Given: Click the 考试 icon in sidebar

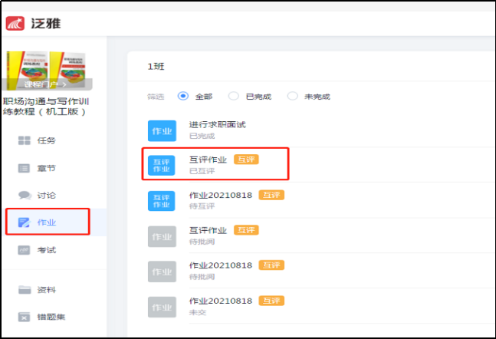Looking at the screenshot, I should pyautogui.click(x=25, y=250).
